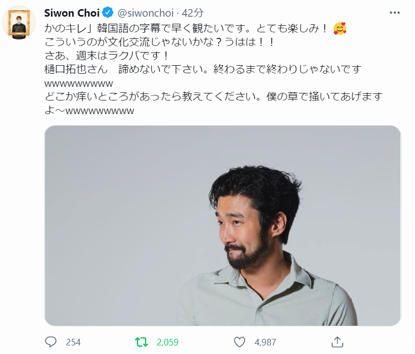Viewport: 415px width, 354px height.
Task: Click the green retweet arrows icon
Action: [142, 342]
